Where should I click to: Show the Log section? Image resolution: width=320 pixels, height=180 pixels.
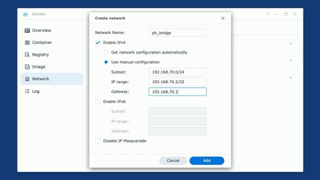pyautogui.click(x=52, y=91)
